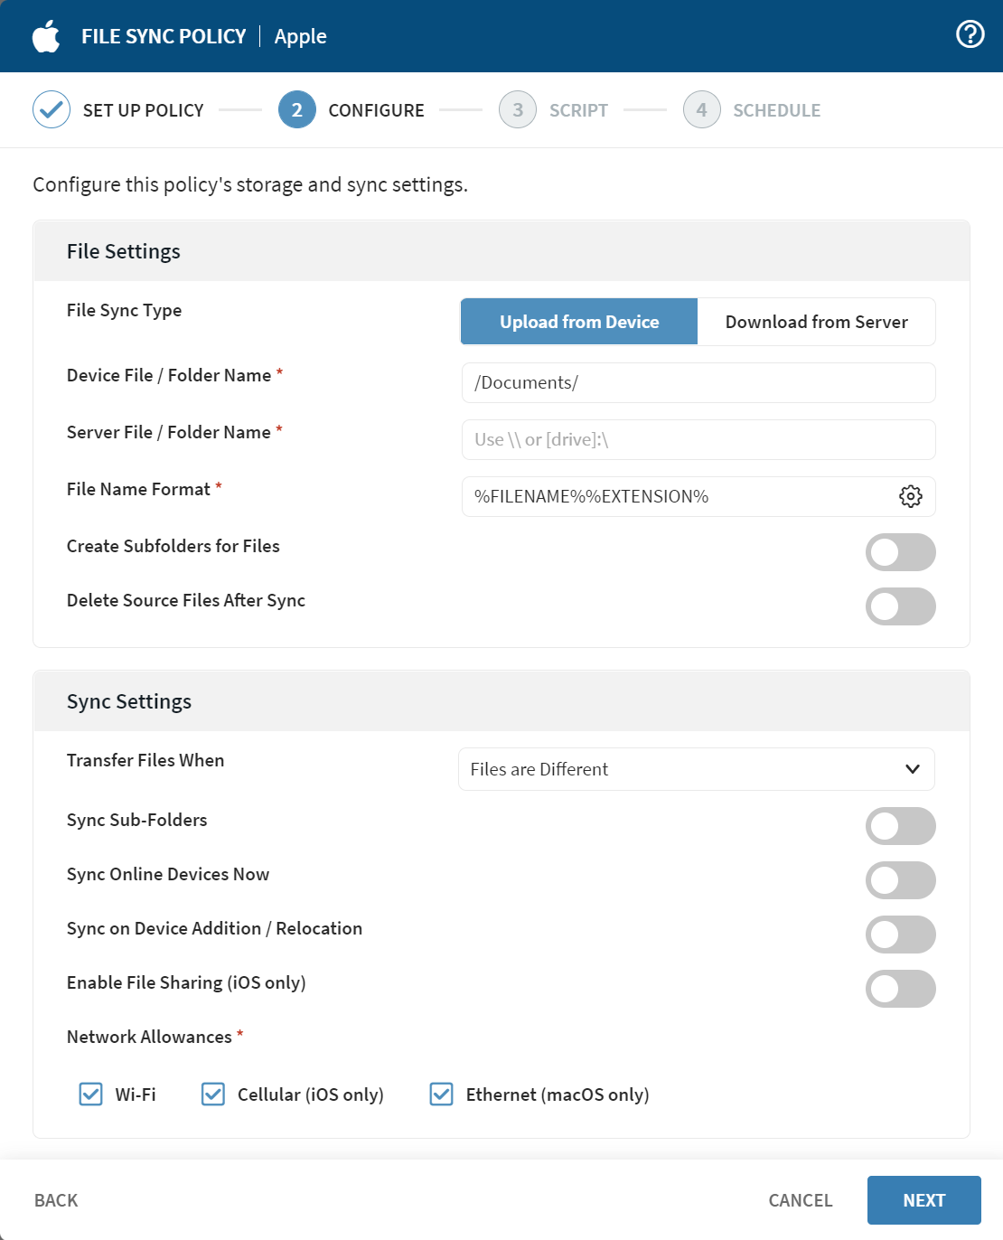Click the Server File / Folder Name field
This screenshot has width=1003, height=1240.
click(x=698, y=439)
